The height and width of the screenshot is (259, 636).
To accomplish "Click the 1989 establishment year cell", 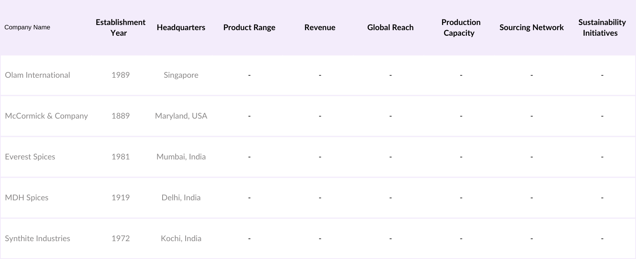I will coord(120,75).
